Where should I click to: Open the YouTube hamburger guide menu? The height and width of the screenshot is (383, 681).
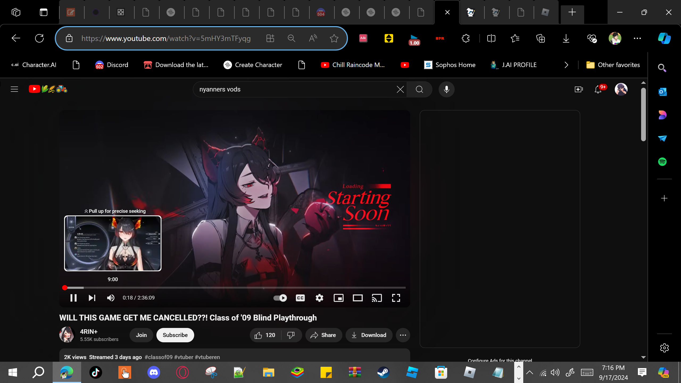click(14, 89)
